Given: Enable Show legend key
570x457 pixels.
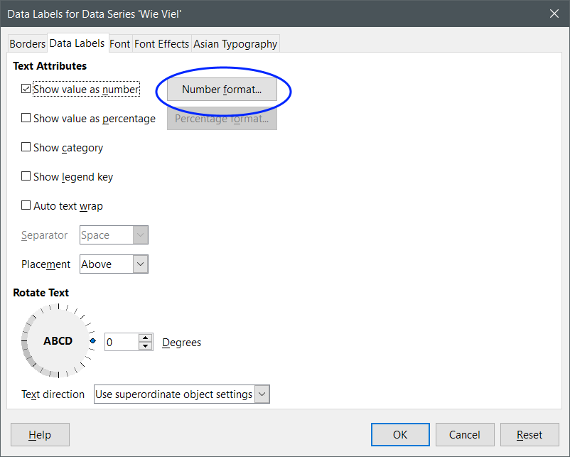Looking at the screenshot, I should pyautogui.click(x=26, y=176).
